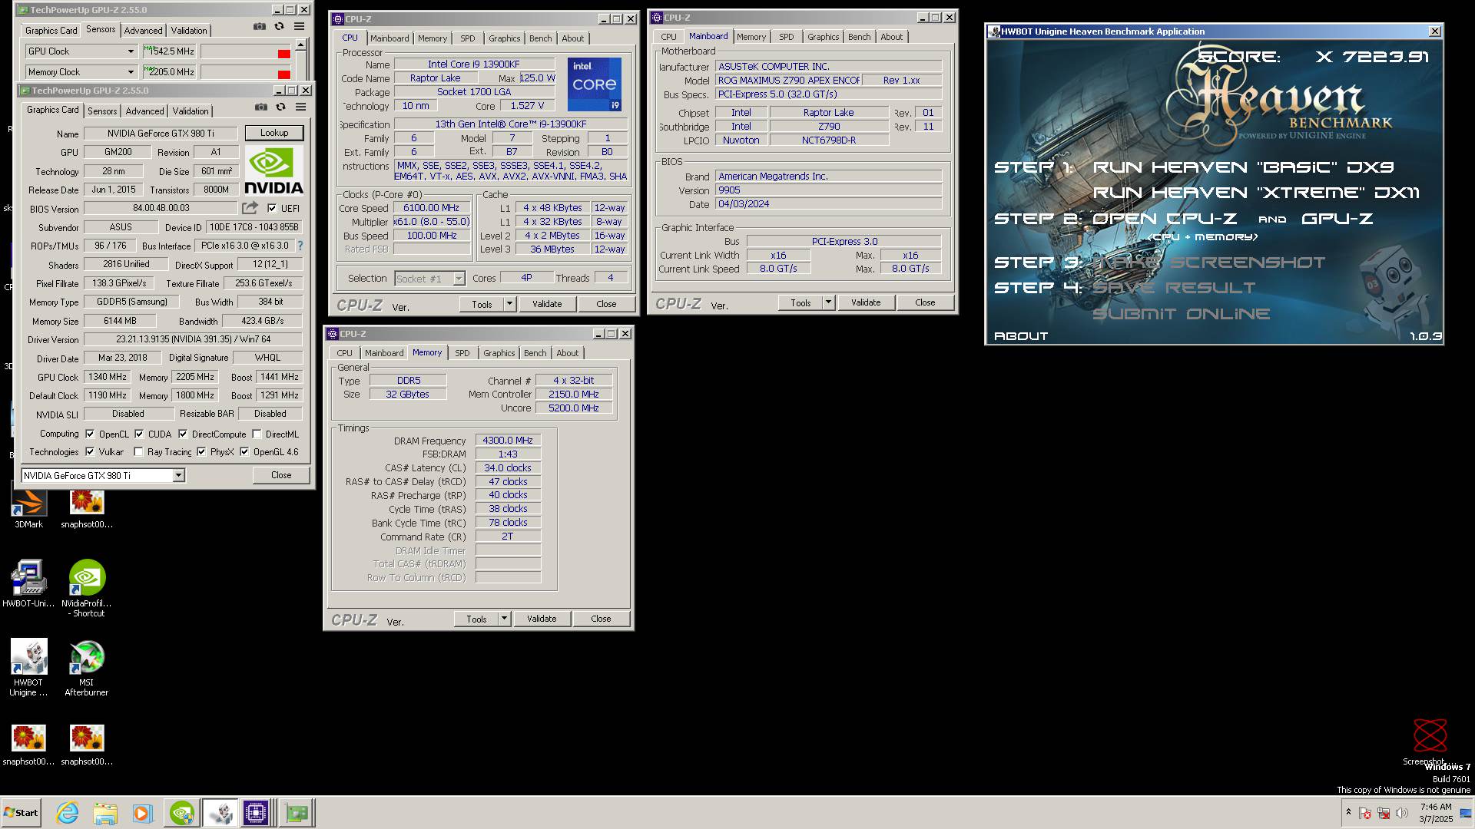Click the refresh icon in the GPU-Z Sensors window
Viewport: 1475px width, 829px height.
click(279, 27)
